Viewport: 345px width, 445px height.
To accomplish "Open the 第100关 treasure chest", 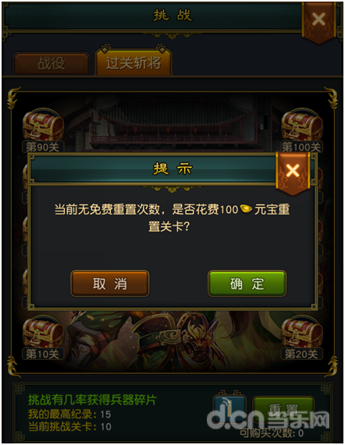I will click(302, 125).
